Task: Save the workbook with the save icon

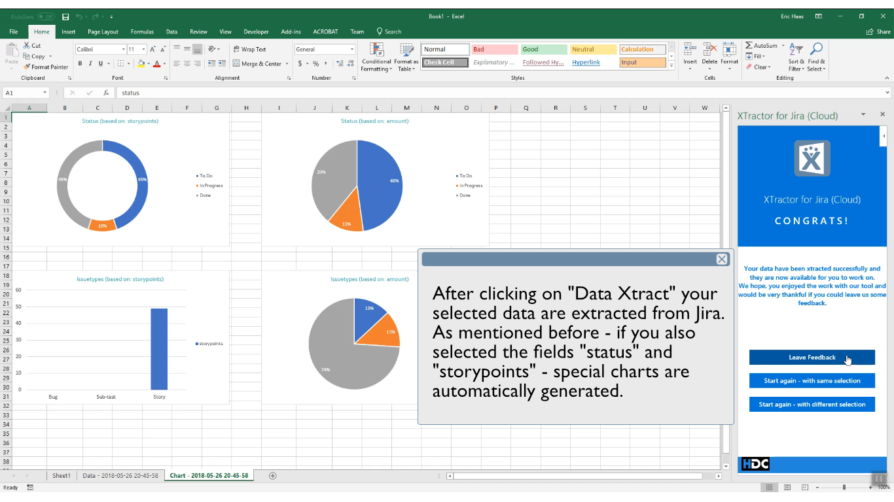Action: coord(65,16)
